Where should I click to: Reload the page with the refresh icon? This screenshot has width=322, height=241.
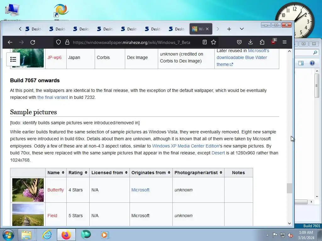(x=33, y=42)
